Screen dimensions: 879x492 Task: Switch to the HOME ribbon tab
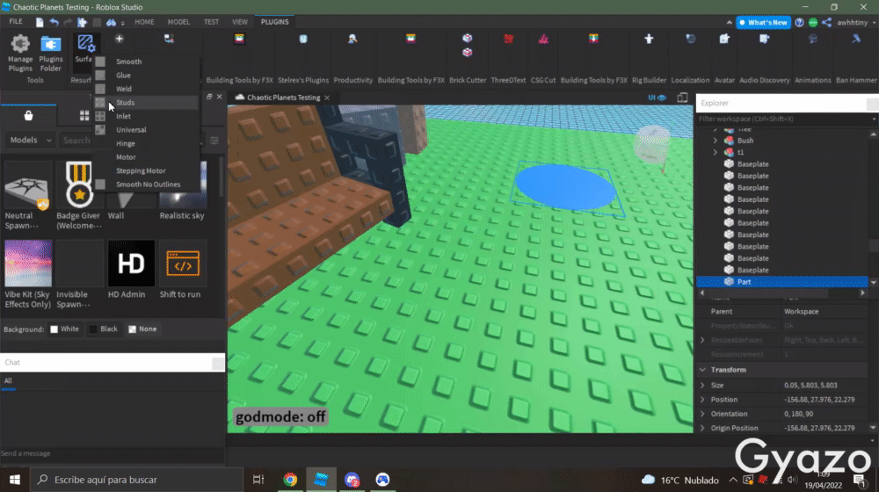(x=144, y=22)
